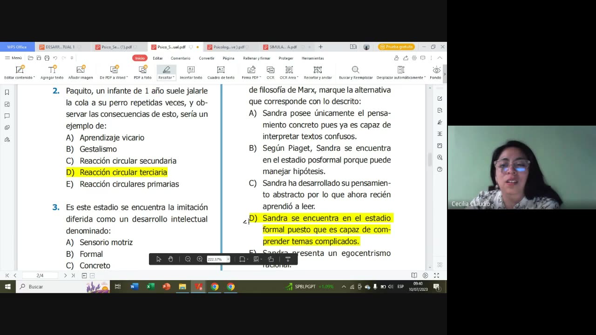Open the bookmarks panel in left sidebar
Image resolution: width=596 pixels, height=335 pixels.
click(x=7, y=93)
